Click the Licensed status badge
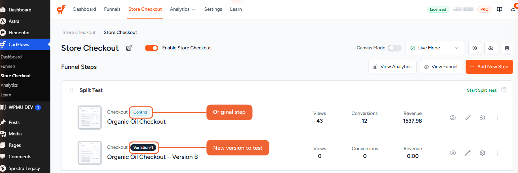Image resolution: width=518 pixels, height=173 pixels. (438, 9)
